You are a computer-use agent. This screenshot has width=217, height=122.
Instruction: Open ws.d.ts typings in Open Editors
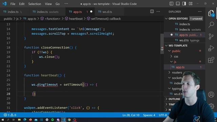pyautogui.click(x=184, y=40)
